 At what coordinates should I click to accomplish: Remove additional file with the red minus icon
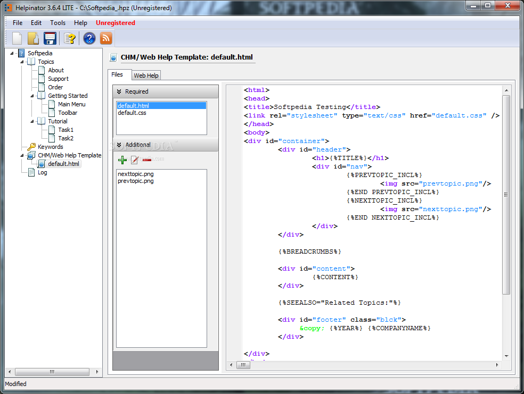point(147,160)
